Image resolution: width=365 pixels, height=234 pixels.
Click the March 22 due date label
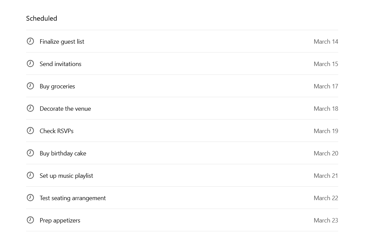(326, 198)
